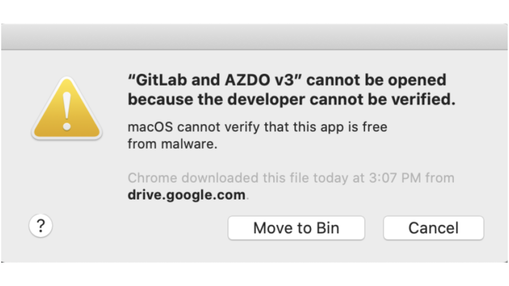Screen dimensions: 509x286
Task: Select the "because the developer cannot be verified" line
Action: point(292,99)
